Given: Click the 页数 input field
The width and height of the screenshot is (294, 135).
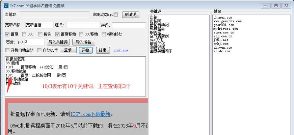Looking at the screenshot, I should pos(34,42).
